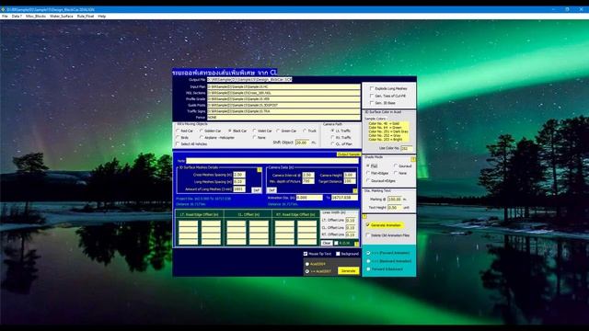Select Forward & Backward radio button
589x331 pixels.
(x=368, y=269)
